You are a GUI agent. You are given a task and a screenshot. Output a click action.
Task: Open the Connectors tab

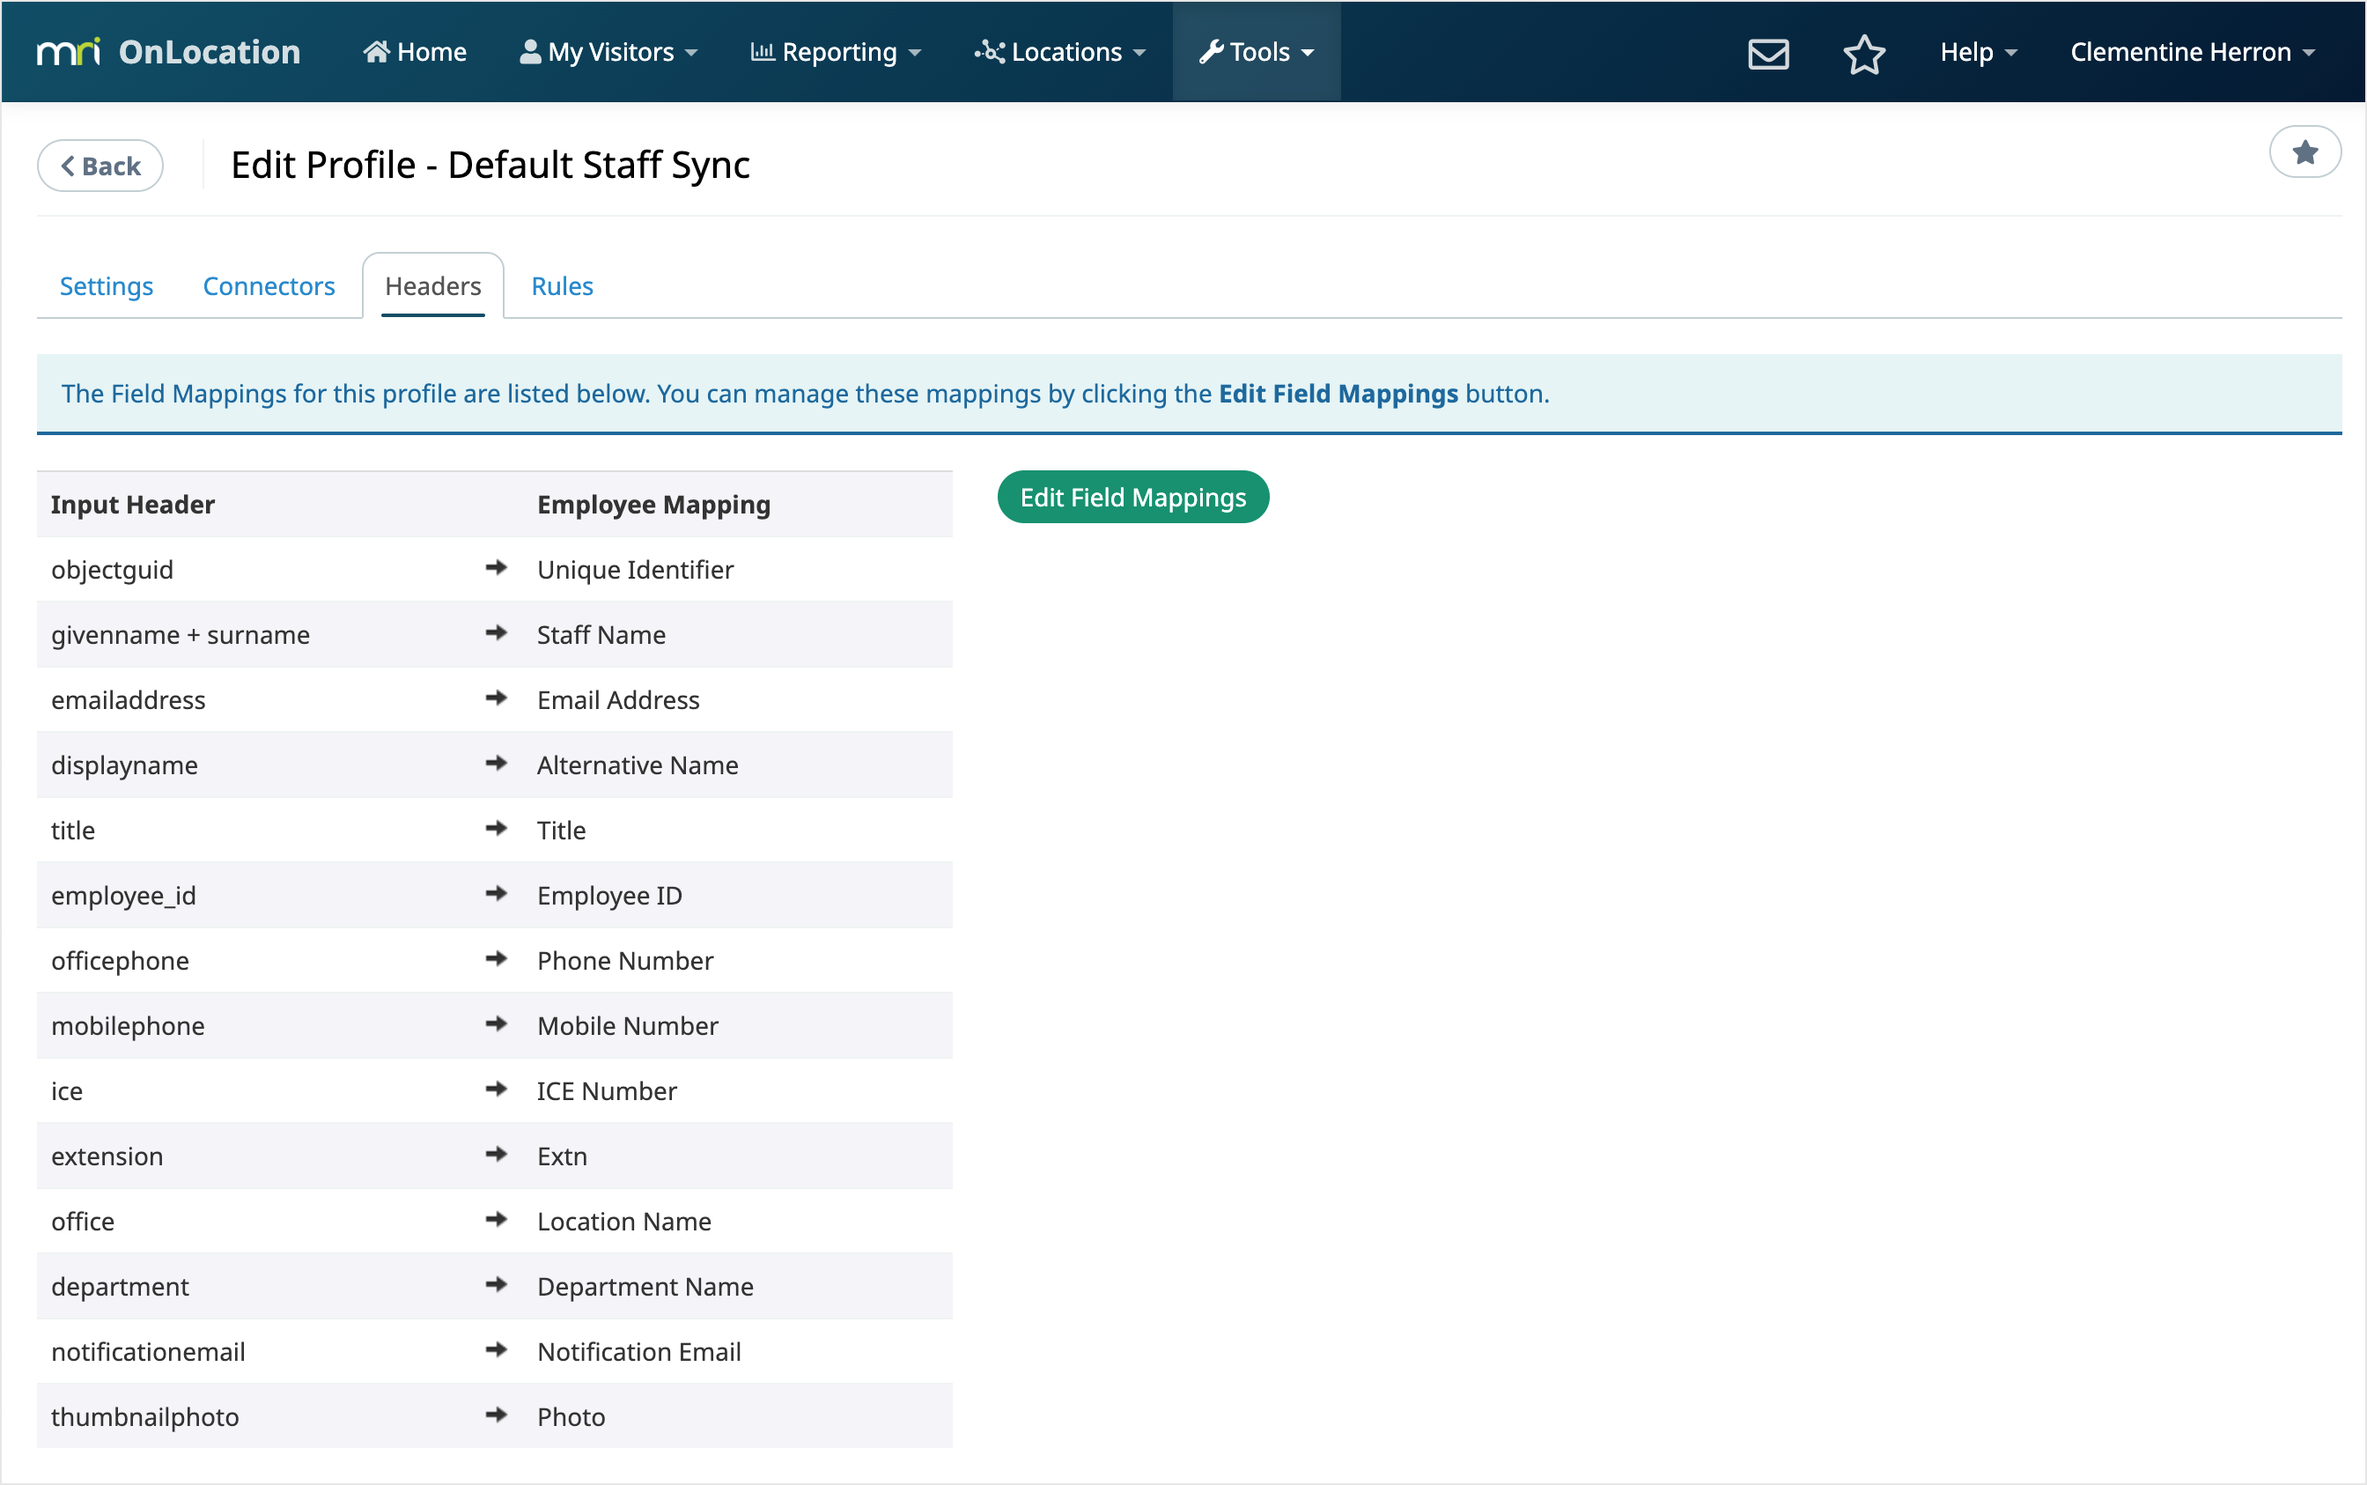pos(268,285)
